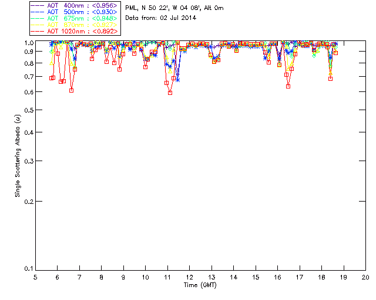The image size is (376, 300).
Task: Click the hour 20 label on time axis
Action: pos(365,277)
